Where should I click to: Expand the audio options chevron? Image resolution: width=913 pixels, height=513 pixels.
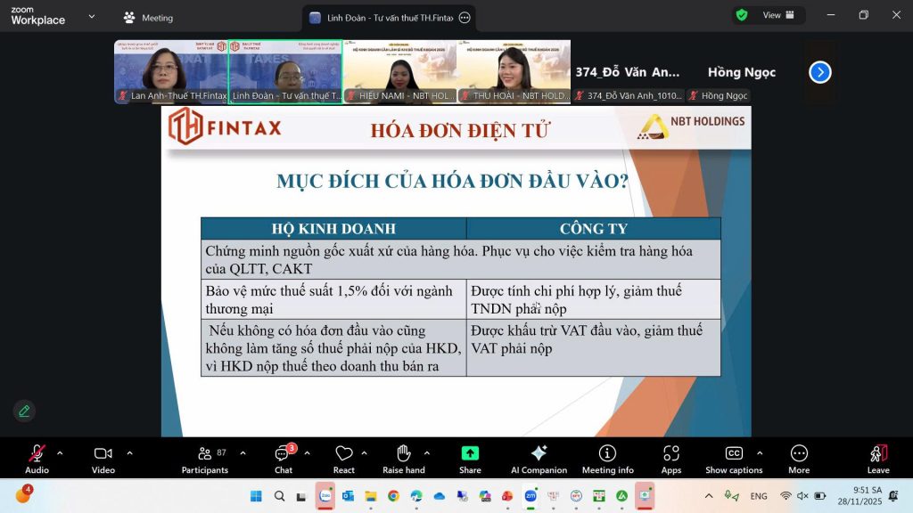(x=60, y=452)
